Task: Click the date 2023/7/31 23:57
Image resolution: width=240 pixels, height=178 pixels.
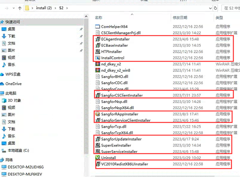Action: coord(187,95)
